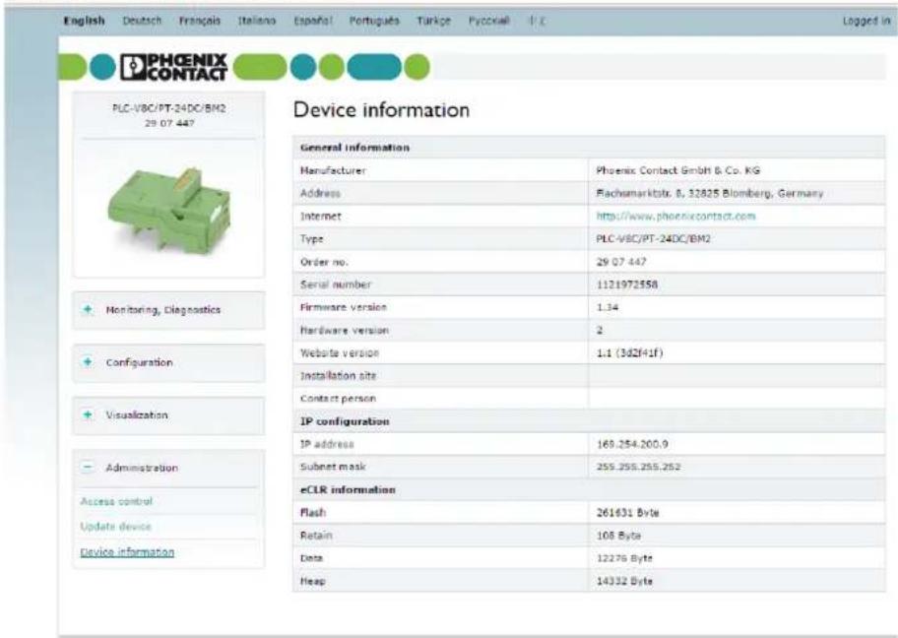Click the Device information page heading
Screen dimensions: 898x638
coord(381,109)
